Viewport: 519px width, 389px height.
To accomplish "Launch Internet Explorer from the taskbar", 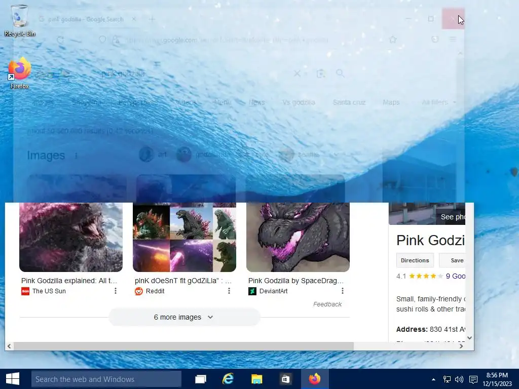I will [x=228, y=379].
